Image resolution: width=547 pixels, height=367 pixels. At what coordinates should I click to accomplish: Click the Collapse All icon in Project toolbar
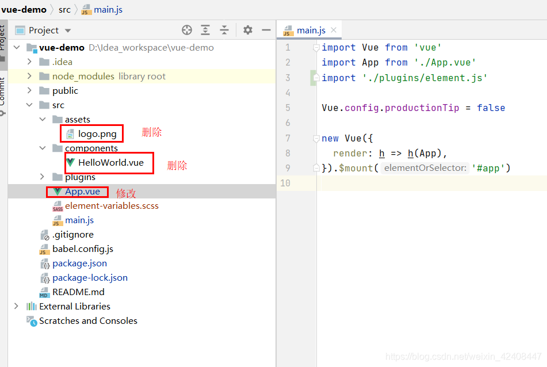pos(224,30)
